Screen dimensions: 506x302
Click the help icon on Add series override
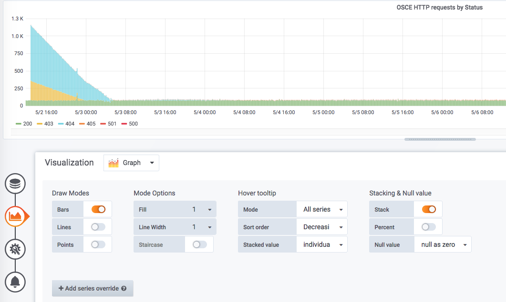point(124,289)
